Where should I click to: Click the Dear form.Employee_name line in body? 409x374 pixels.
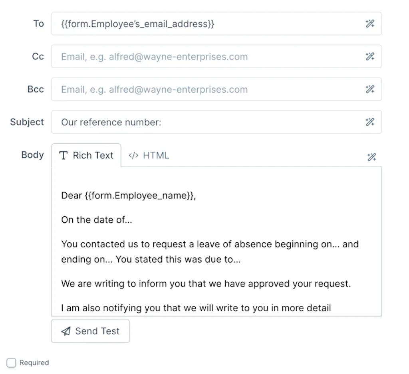(x=128, y=196)
